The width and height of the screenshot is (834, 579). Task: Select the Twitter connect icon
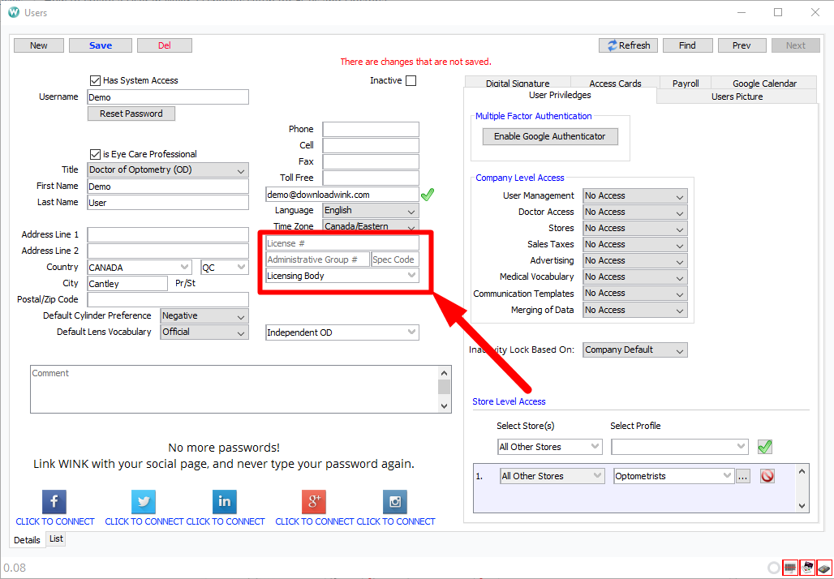pos(143,501)
